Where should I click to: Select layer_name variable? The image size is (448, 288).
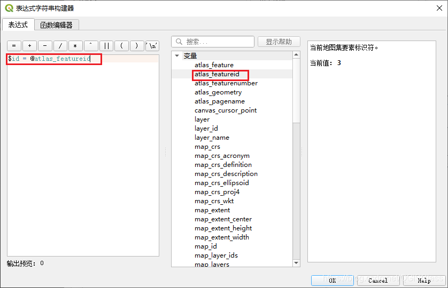pyautogui.click(x=212, y=138)
